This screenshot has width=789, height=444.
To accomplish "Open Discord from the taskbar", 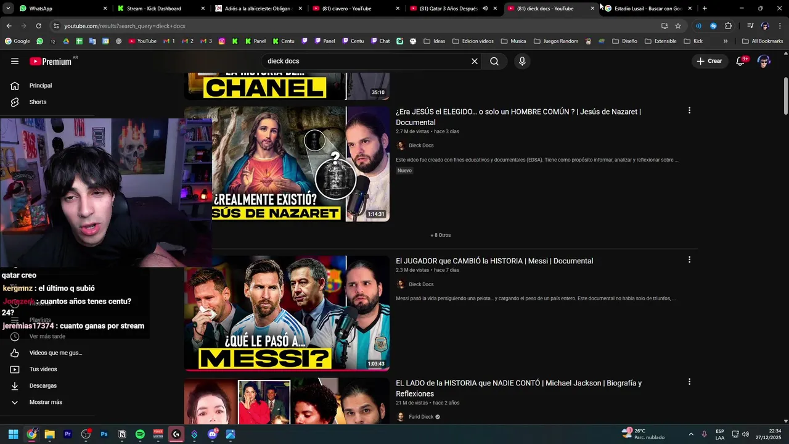I will pyautogui.click(x=213, y=434).
